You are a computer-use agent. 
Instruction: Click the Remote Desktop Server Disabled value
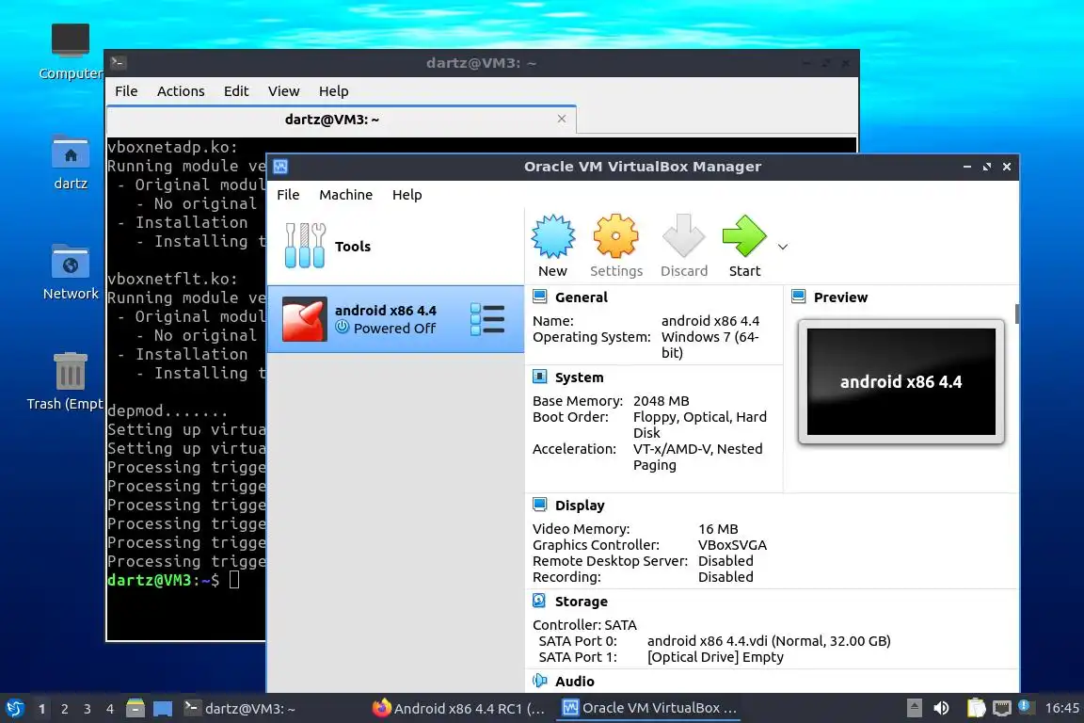(x=725, y=561)
